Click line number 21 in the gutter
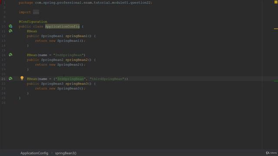The width and height of the screenshot is (278, 156). coord(3,79)
